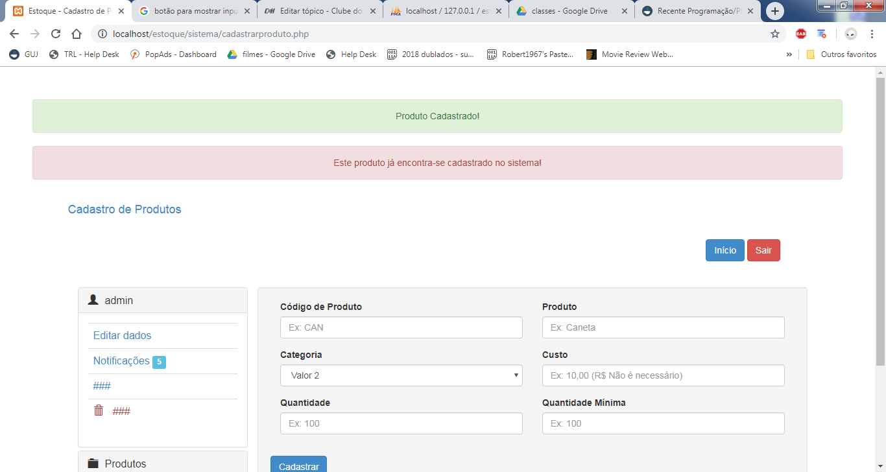886x472 pixels.
Task: Click the trash can icon in admin panel
Action: pyautogui.click(x=99, y=410)
